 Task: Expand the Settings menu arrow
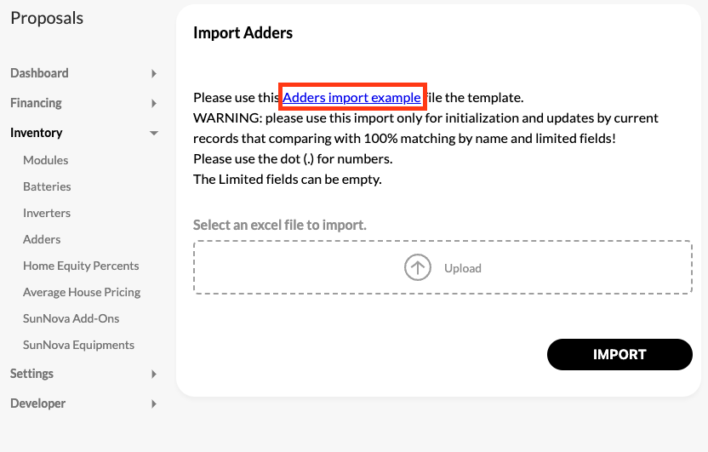pos(154,374)
